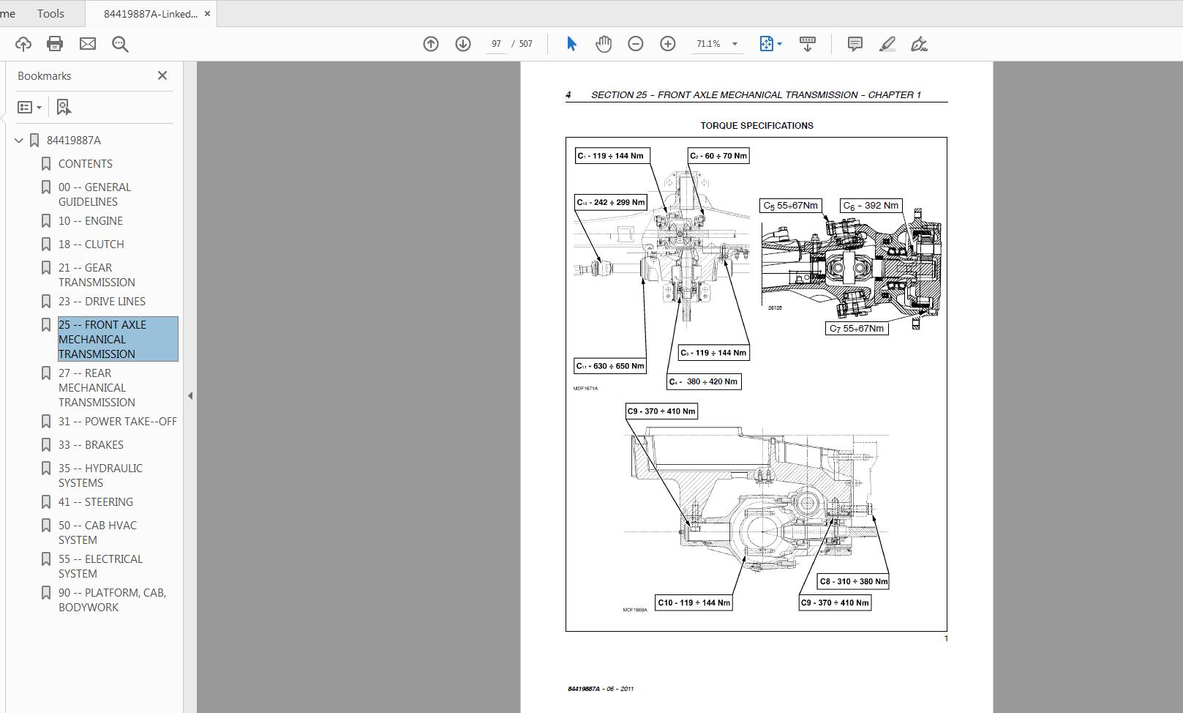1183x713 pixels.
Task: Select the Add Comment icon
Action: click(x=854, y=44)
